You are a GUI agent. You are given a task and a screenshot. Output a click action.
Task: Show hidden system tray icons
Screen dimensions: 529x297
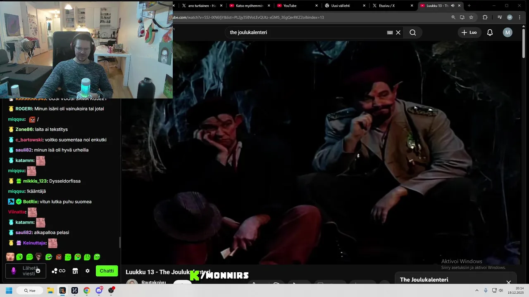[x=477, y=290]
